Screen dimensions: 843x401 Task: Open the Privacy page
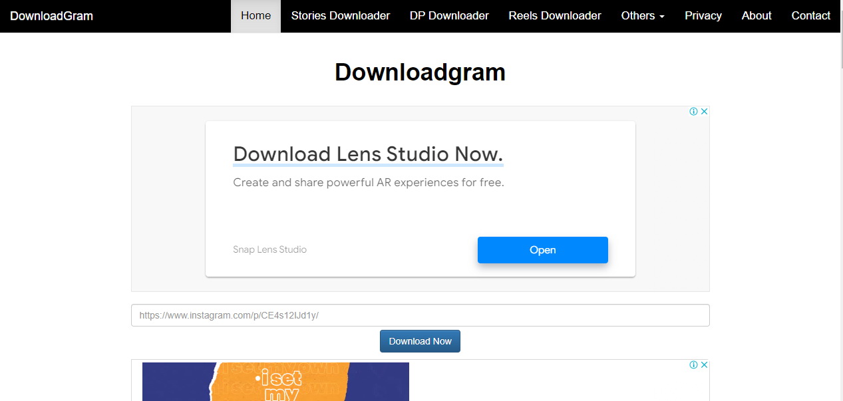pyautogui.click(x=703, y=16)
